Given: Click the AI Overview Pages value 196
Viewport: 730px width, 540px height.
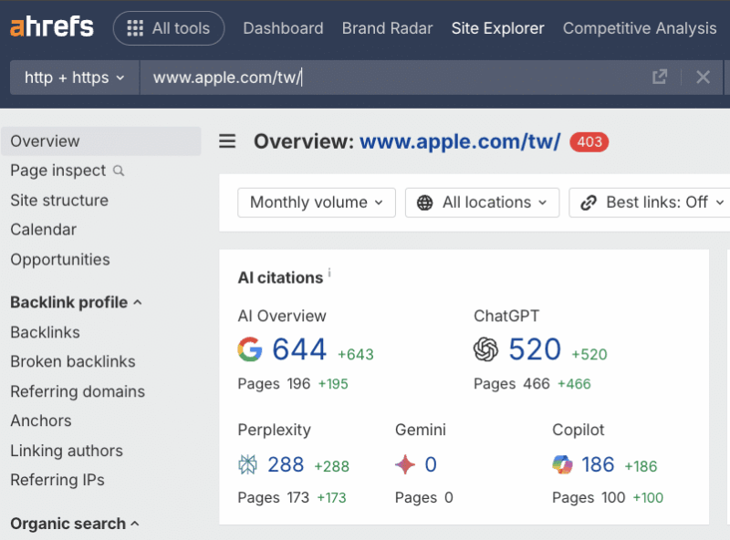Looking at the screenshot, I should coord(298,384).
